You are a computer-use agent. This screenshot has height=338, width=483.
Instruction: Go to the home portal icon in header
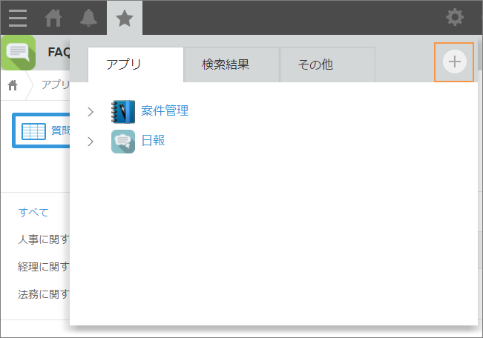pos(53,18)
